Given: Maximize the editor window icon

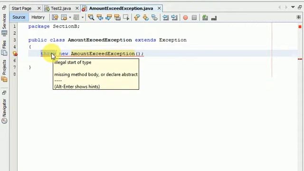Looking at the screenshot, I should click(300, 8).
